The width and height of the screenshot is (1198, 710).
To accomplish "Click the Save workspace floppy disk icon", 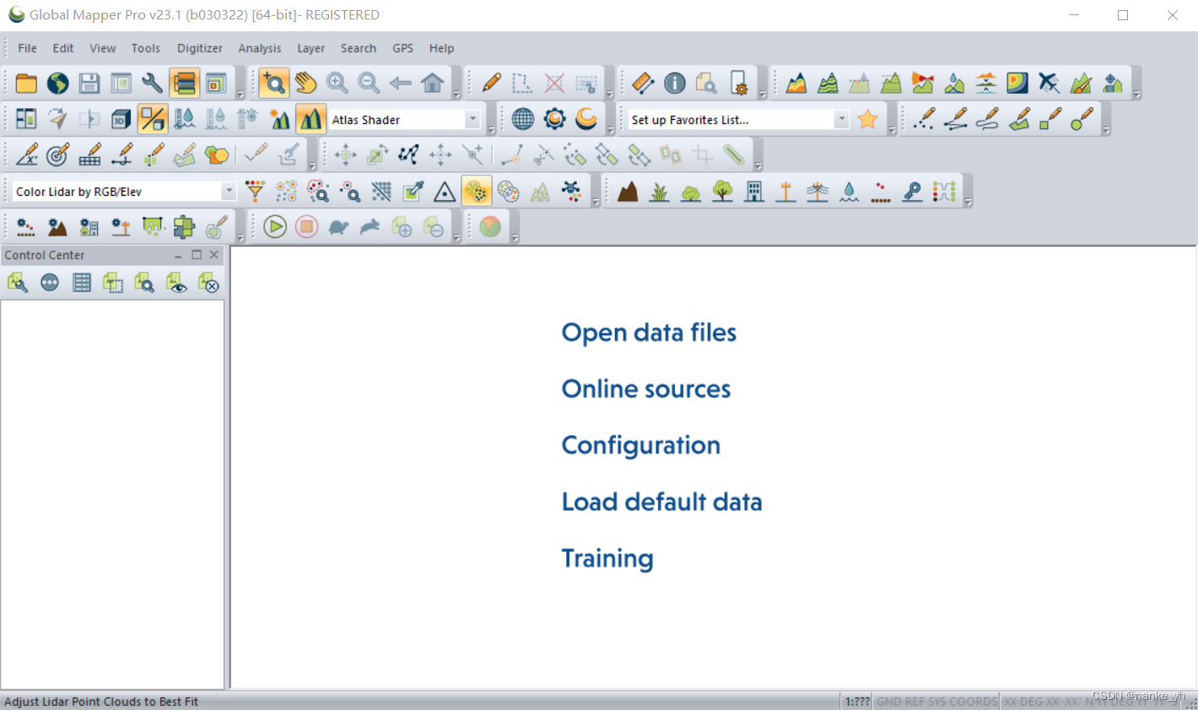I will pyautogui.click(x=89, y=83).
